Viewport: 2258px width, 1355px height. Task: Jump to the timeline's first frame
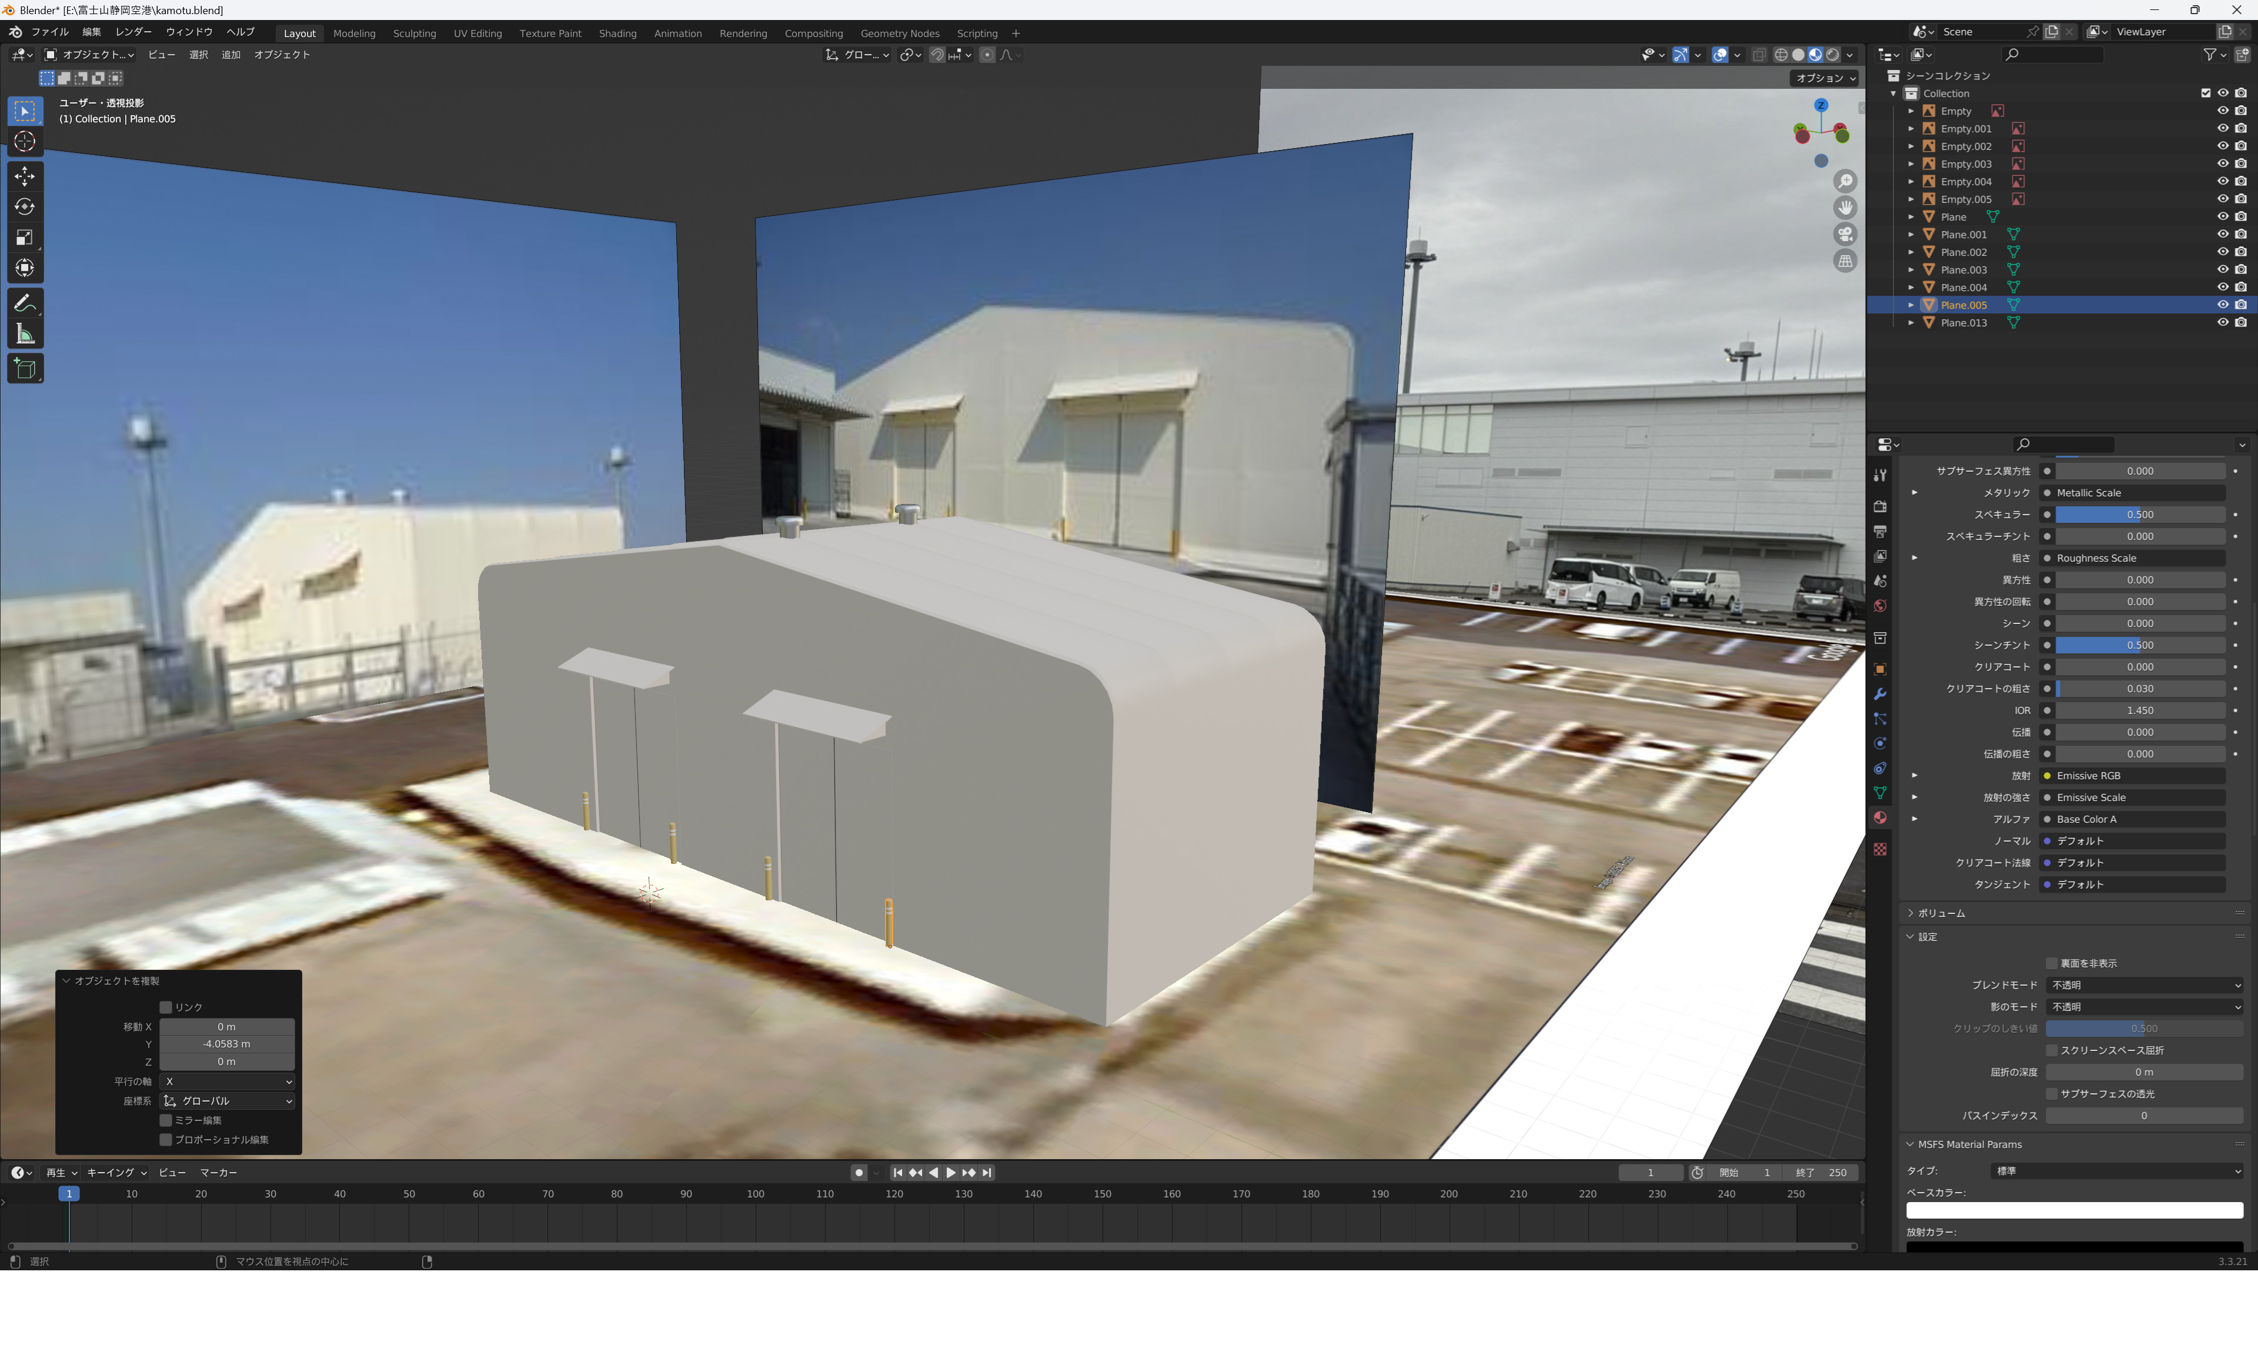tap(897, 1172)
